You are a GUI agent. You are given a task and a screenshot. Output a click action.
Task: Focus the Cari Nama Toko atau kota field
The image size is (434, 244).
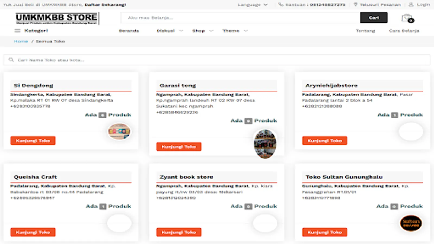[217, 60]
